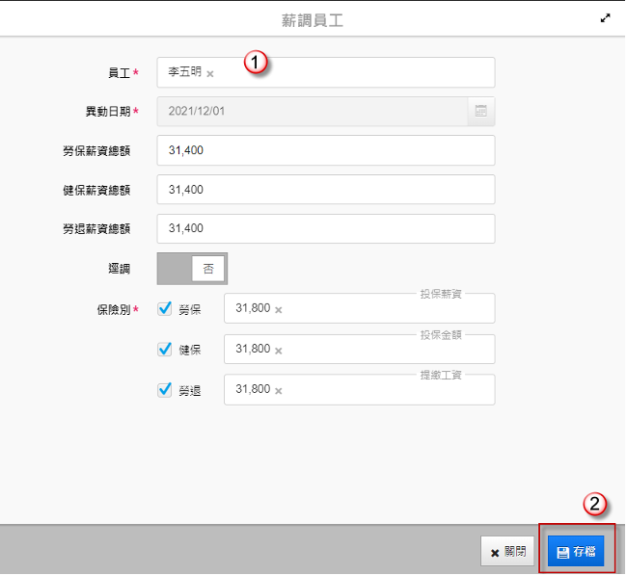Screen dimensions: 627x575
Task: Clear the 勞退 提繳工資 value 31,800
Action: pyautogui.click(x=279, y=390)
